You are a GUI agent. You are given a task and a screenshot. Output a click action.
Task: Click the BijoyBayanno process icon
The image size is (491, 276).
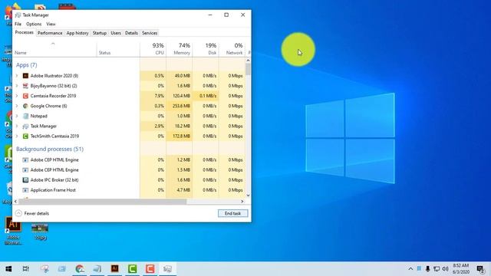tap(25, 86)
